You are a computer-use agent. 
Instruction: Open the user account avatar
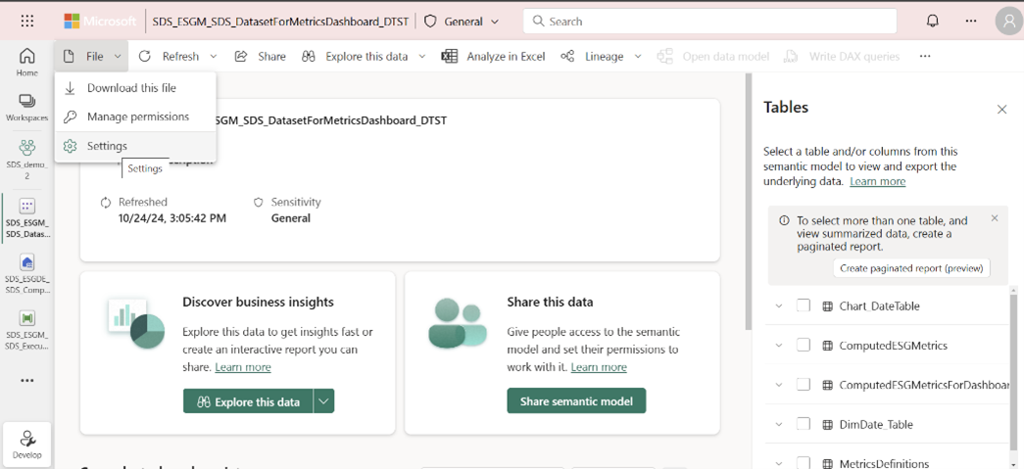(x=1009, y=22)
